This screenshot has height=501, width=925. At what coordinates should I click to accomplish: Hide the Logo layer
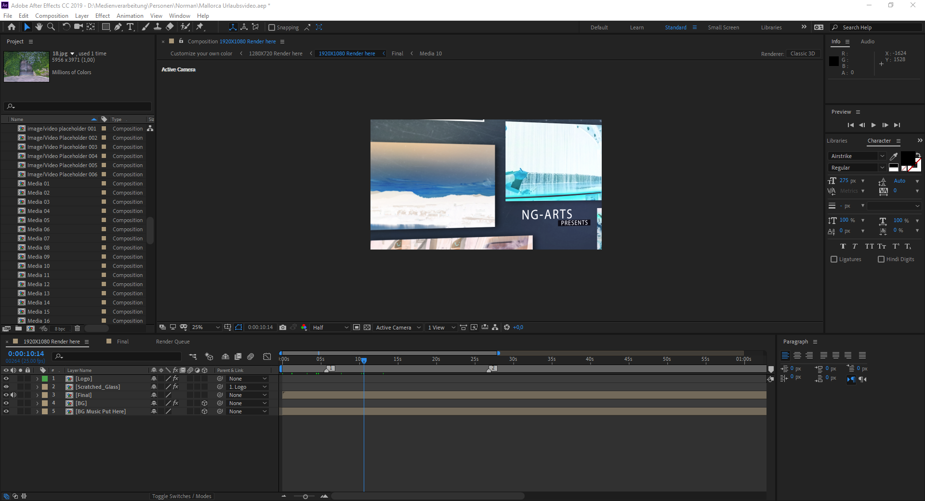6,379
